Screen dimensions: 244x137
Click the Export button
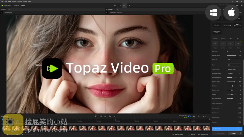[233, 133]
